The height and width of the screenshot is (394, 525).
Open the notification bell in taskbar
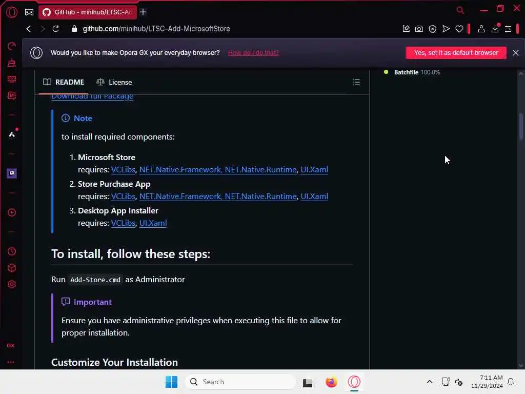511,382
